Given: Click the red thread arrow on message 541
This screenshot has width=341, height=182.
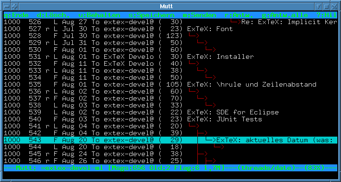Looking at the screenshot, I should [x=194, y=126].
